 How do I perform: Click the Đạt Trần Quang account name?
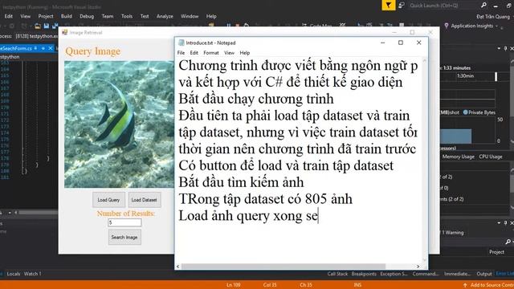tap(493, 16)
